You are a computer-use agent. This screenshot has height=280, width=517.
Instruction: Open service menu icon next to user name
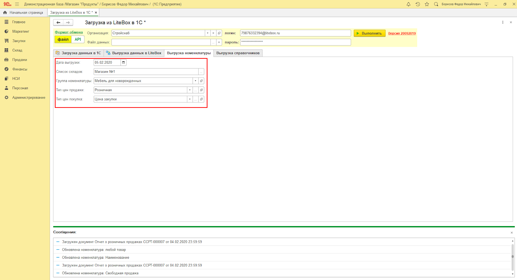[486, 4]
